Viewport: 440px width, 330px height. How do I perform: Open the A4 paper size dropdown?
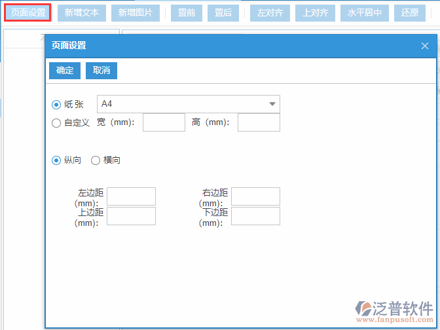tap(189, 104)
